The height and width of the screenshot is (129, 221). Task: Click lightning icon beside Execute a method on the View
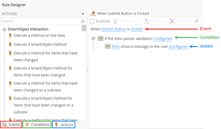click(x=10, y=35)
